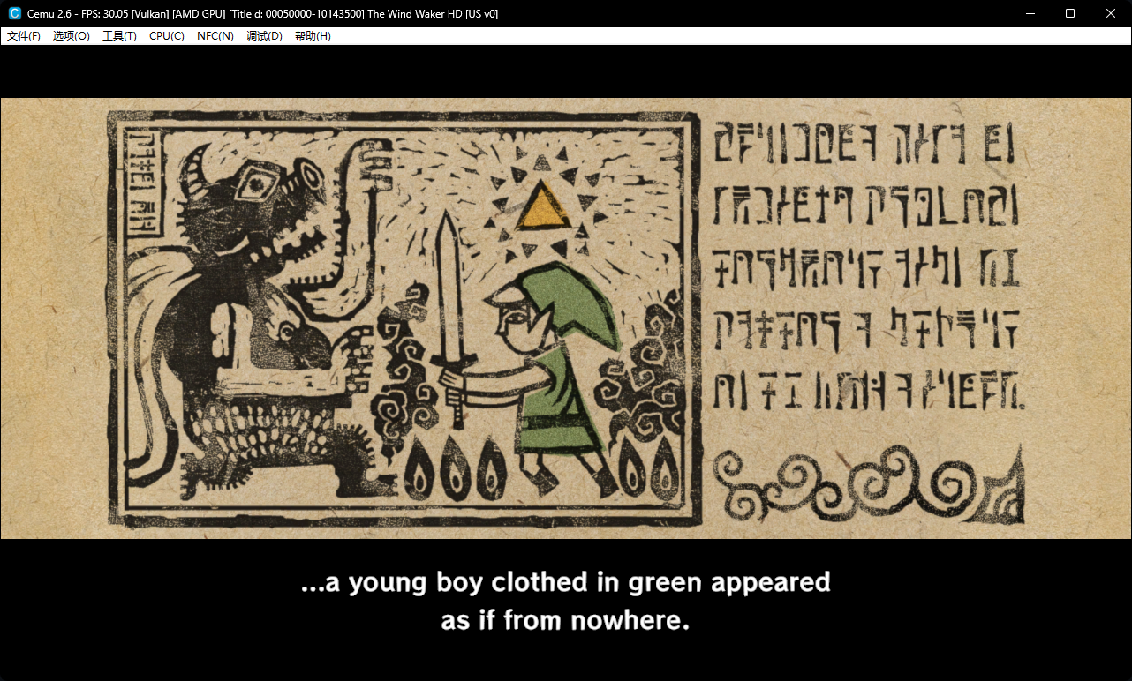Image resolution: width=1132 pixels, height=681 pixels.
Task: Click the subtitle line "as if from nowhere."
Action: coord(565,620)
